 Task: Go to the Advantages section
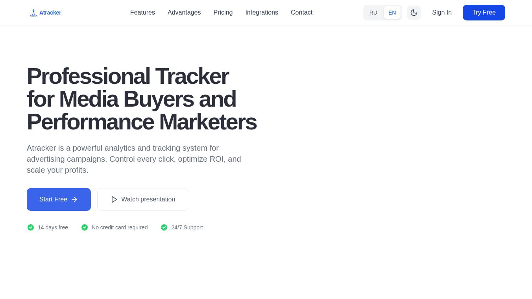pos(184,13)
